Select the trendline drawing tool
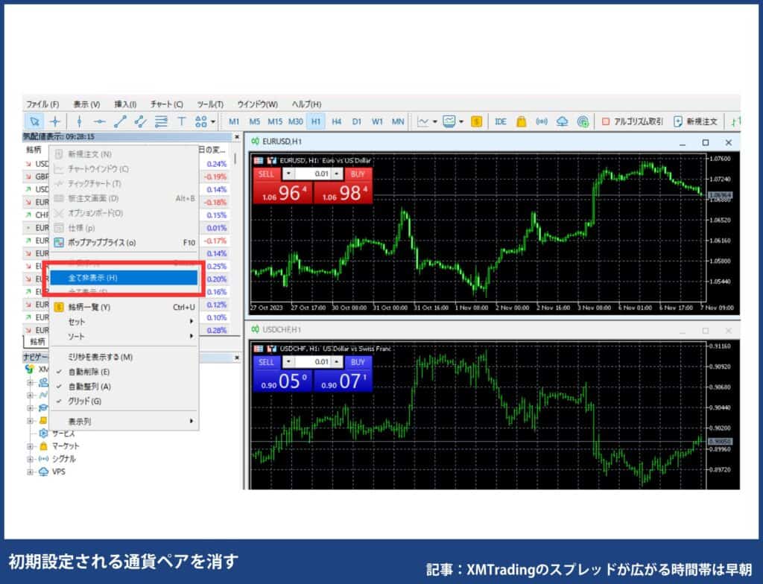The image size is (763, 584). click(119, 121)
